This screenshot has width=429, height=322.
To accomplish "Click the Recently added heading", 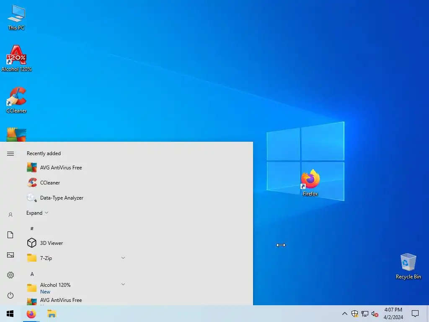I will (44, 153).
